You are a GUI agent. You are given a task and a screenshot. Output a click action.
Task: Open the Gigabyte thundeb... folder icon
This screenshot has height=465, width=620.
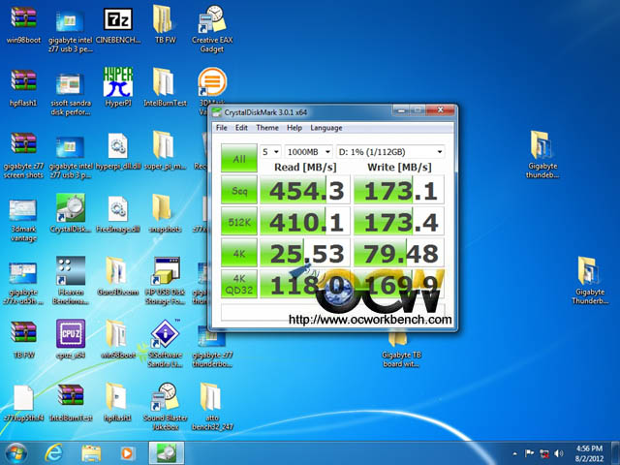pyautogui.click(x=542, y=145)
